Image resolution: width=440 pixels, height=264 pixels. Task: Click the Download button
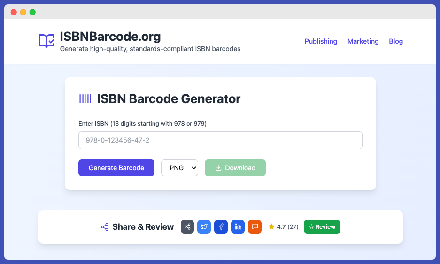tap(235, 168)
